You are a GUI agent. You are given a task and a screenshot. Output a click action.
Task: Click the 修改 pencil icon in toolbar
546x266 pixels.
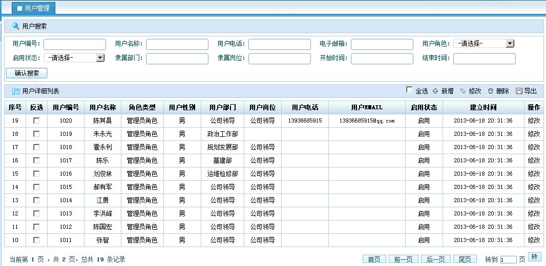pyautogui.click(x=463, y=91)
